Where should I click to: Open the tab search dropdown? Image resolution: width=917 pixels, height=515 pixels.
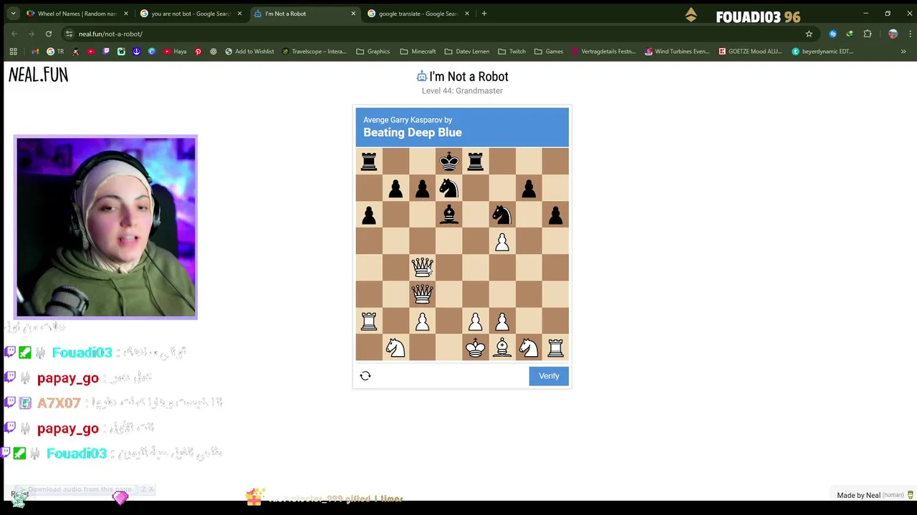[13, 14]
